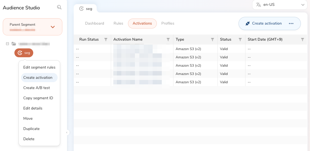Viewport: 310px width, 151px height.
Task: Switch to the Dashboard tab
Action: click(x=94, y=24)
